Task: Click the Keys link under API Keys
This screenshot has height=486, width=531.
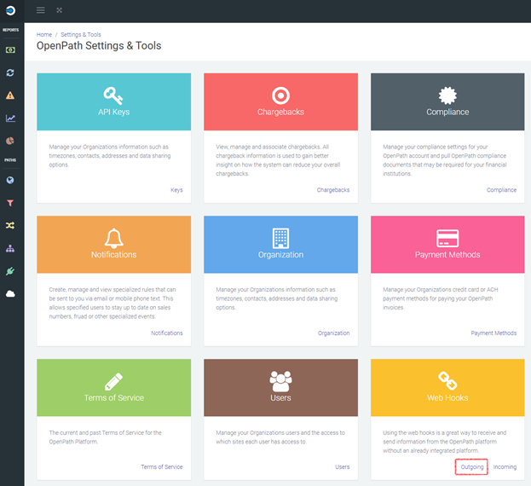Action: click(x=176, y=190)
